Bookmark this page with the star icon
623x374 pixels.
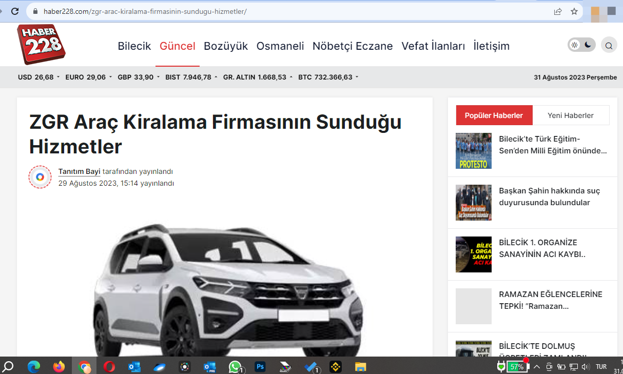pos(574,11)
